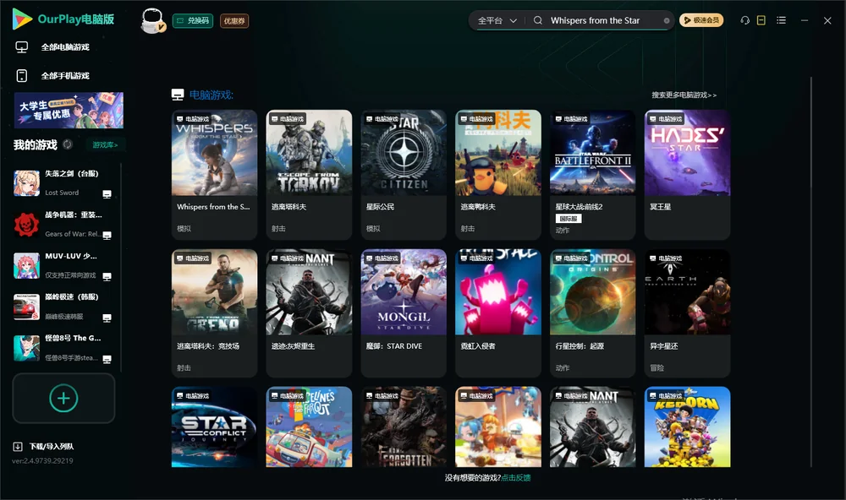Open the 优惠券 coupon button
Screen dimensions: 846x500
(234, 21)
